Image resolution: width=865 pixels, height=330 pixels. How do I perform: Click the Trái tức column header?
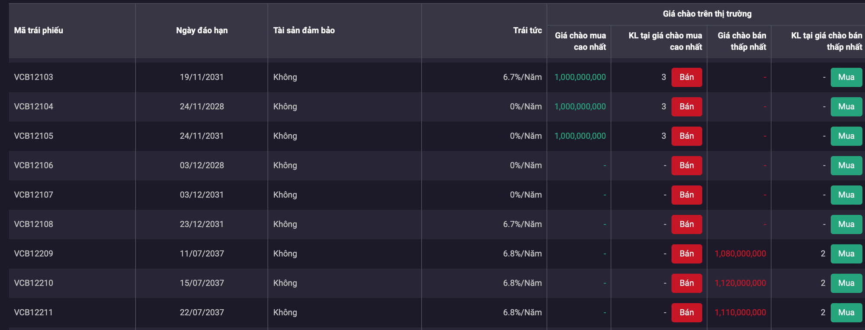point(527,30)
